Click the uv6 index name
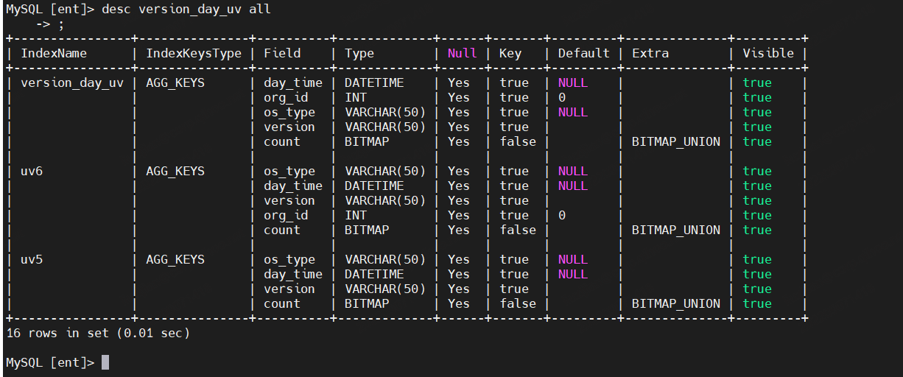This screenshot has width=903, height=377. (x=32, y=171)
